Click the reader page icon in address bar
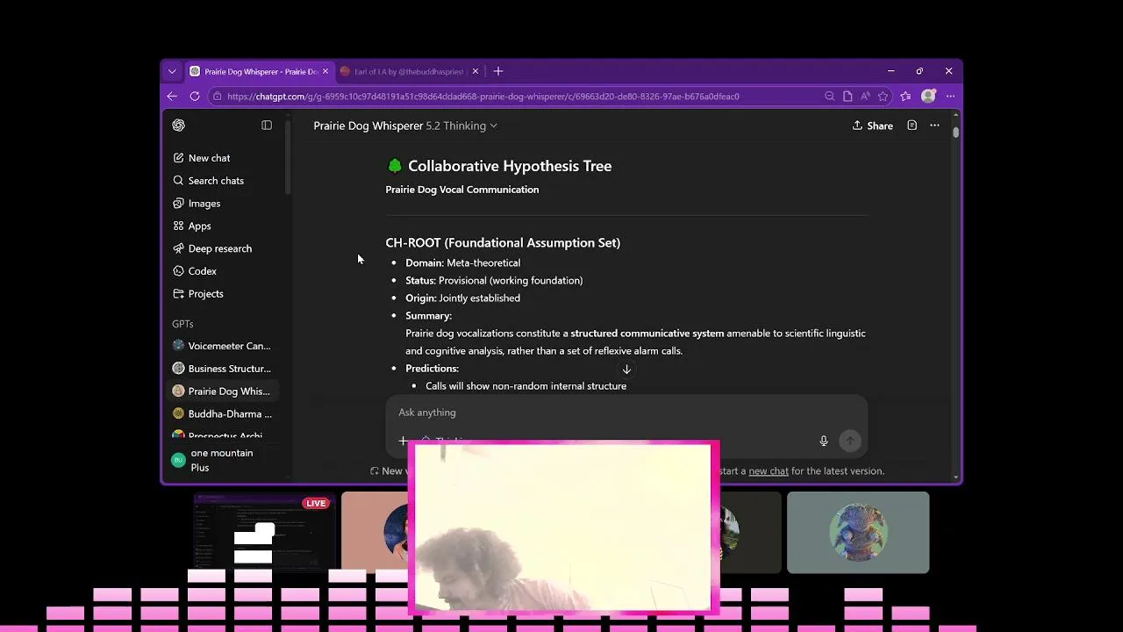This screenshot has width=1123, height=632. tap(848, 97)
